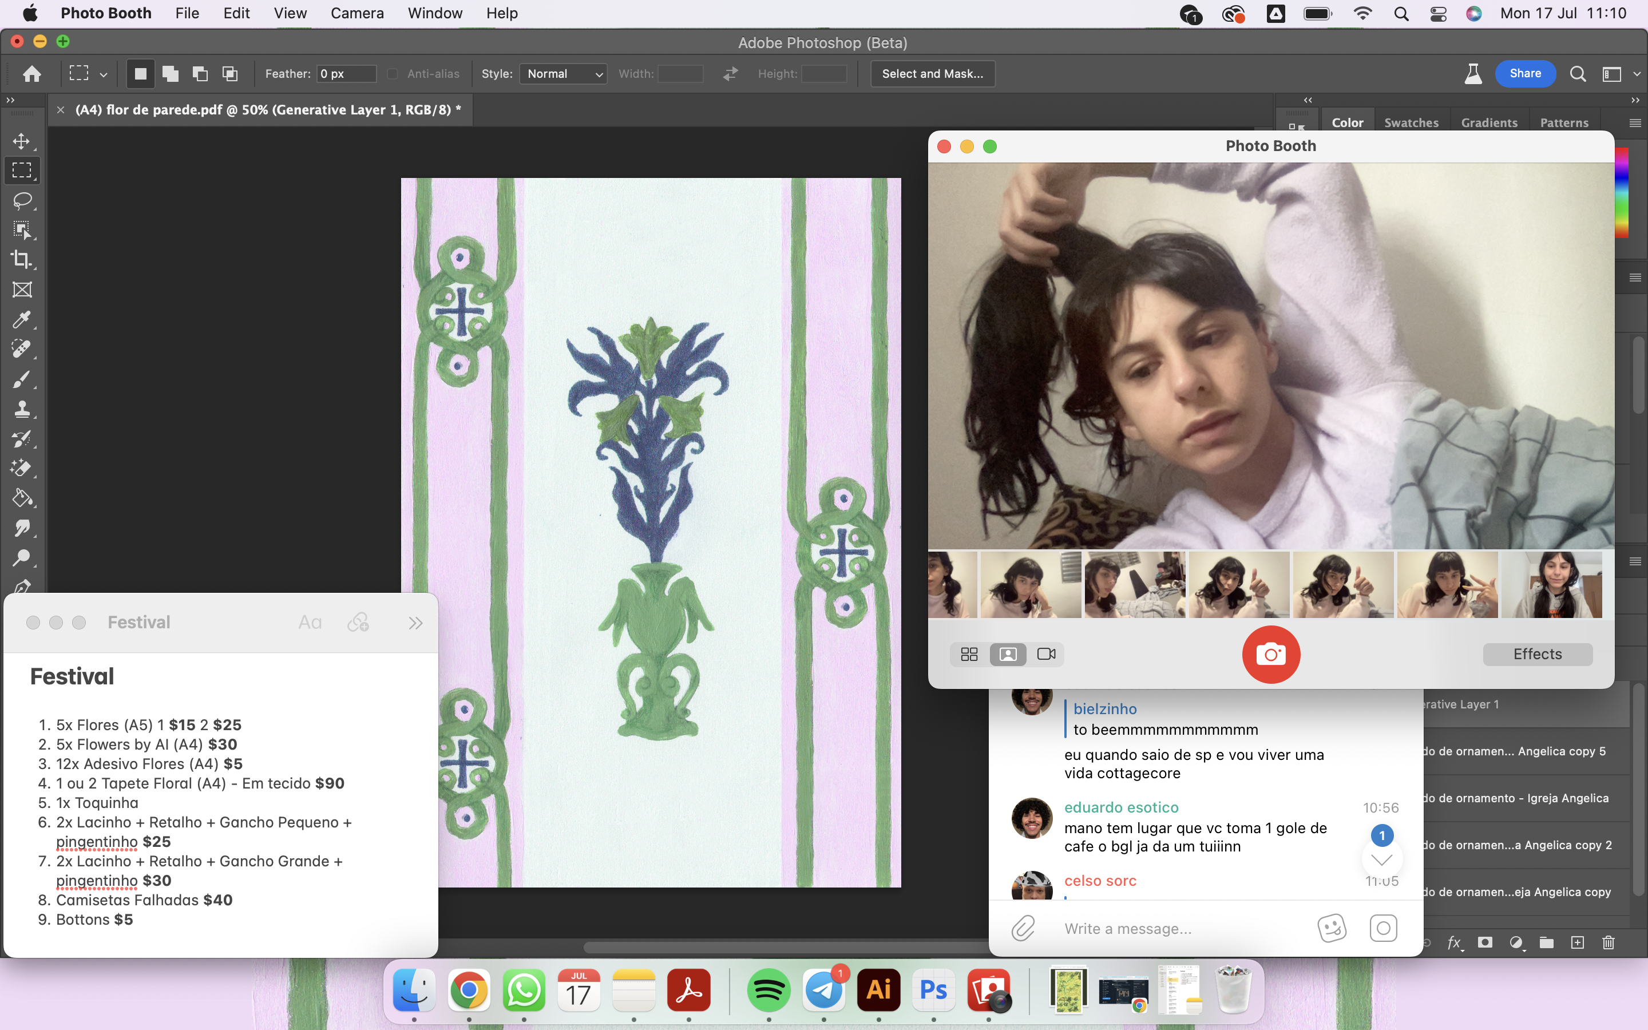Viewport: 1648px width, 1030px height.
Task: Click the color hue spectrum strip
Action: point(1622,194)
